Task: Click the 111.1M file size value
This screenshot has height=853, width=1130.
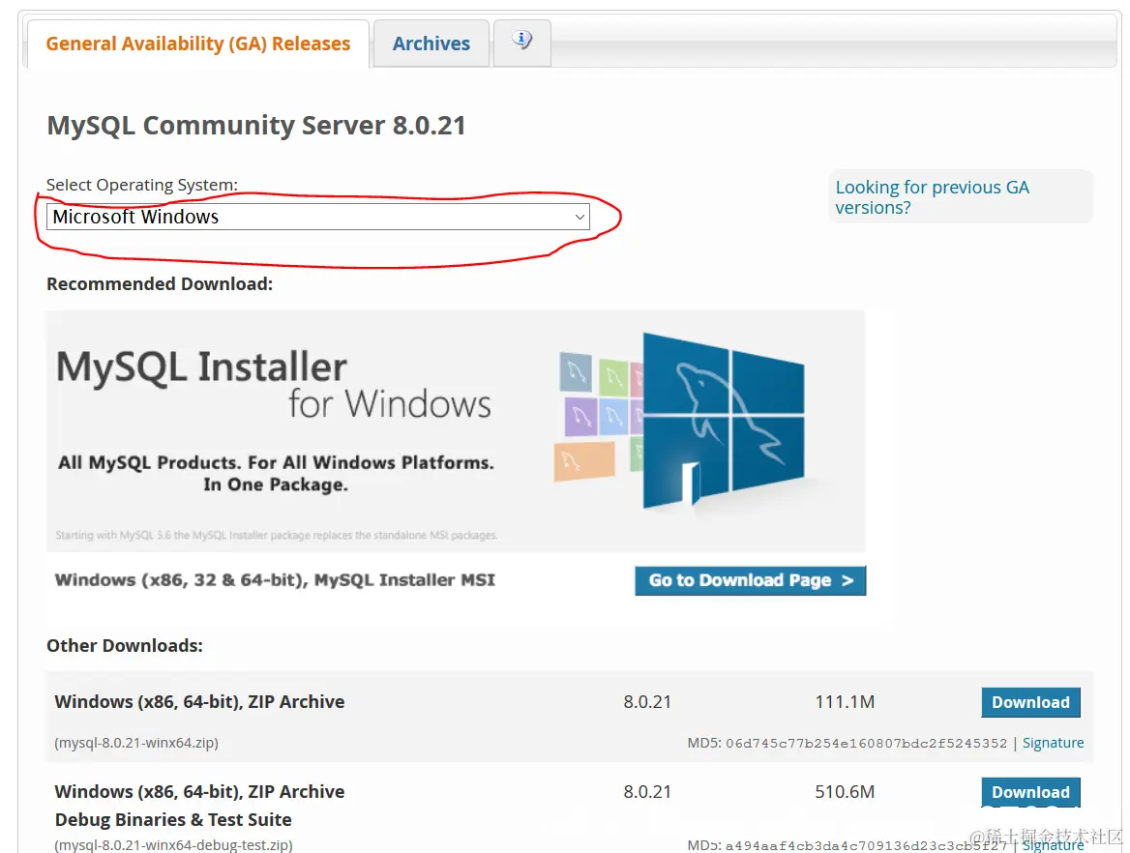Action: [x=845, y=702]
